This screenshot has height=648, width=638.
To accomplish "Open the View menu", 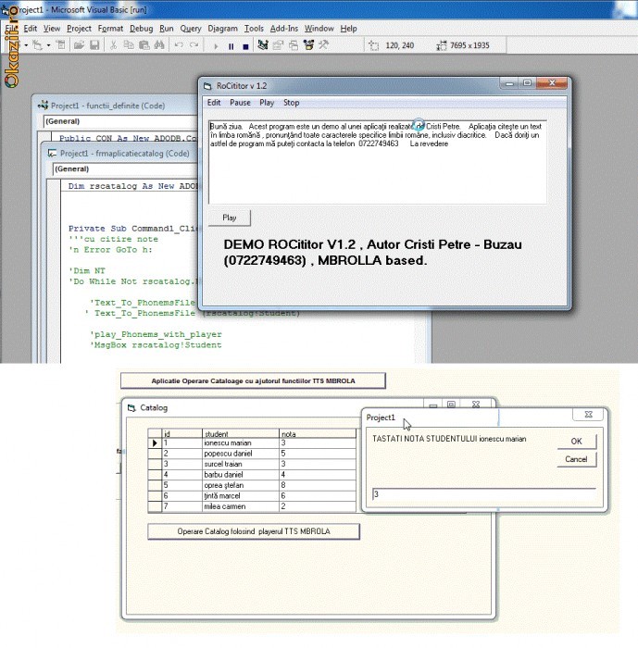I will 52,29.
